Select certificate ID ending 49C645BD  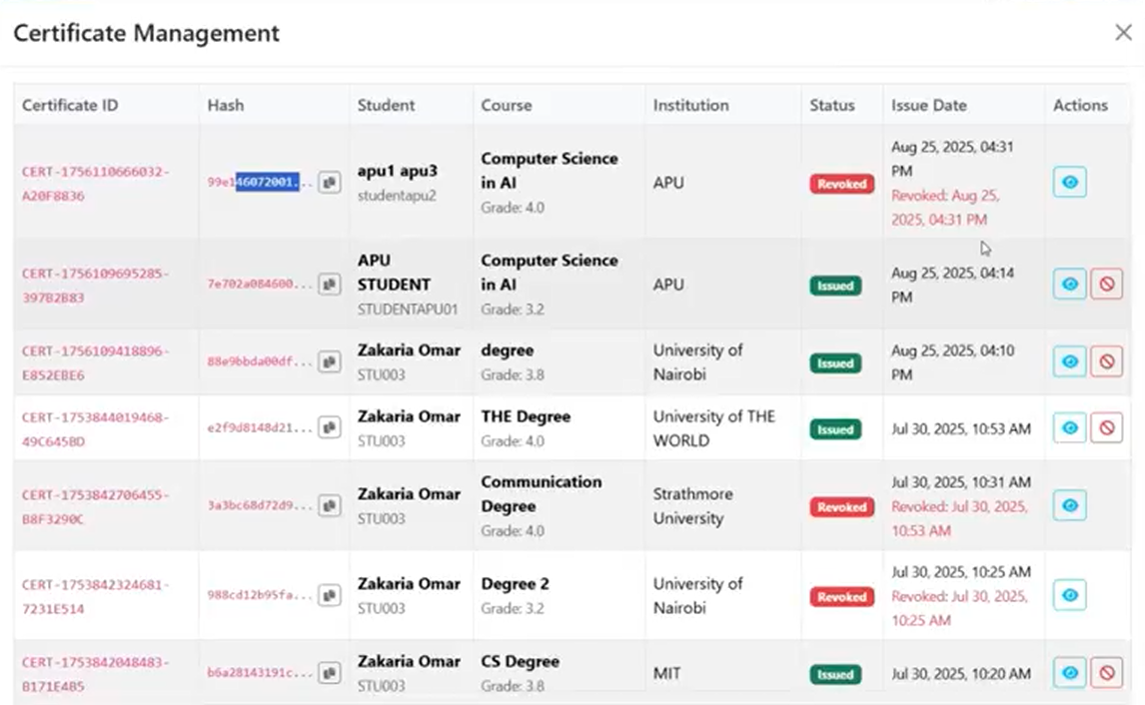click(95, 429)
